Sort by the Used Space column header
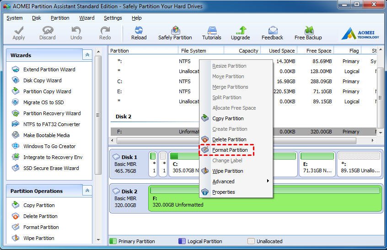The image size is (387, 250). point(279,51)
